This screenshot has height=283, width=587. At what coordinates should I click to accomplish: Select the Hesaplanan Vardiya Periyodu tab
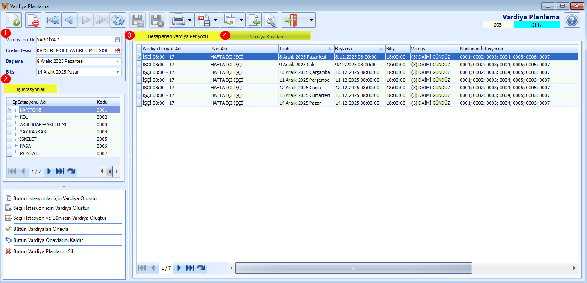(178, 36)
